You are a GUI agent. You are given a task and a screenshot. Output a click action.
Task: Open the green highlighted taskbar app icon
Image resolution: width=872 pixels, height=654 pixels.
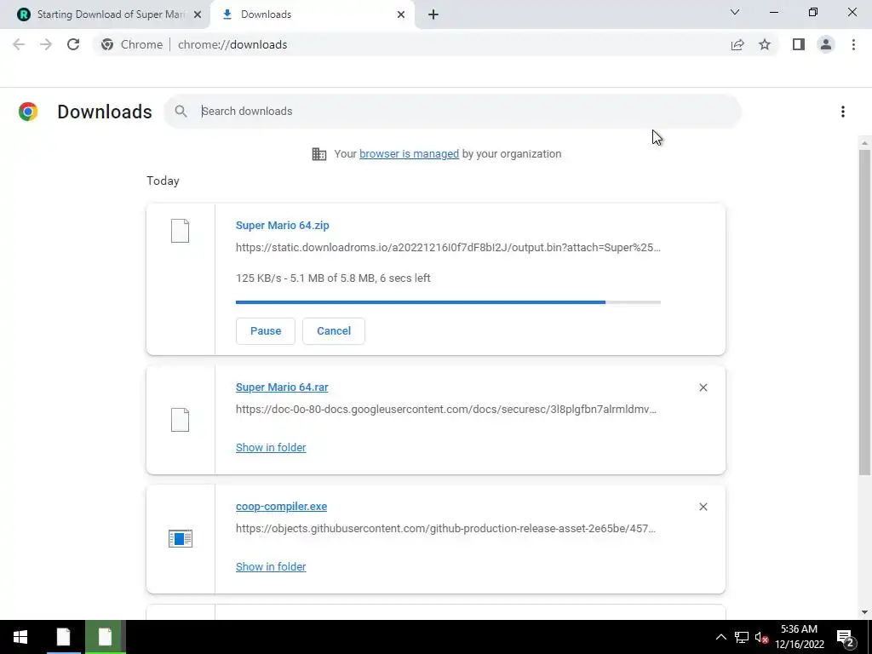(x=105, y=637)
